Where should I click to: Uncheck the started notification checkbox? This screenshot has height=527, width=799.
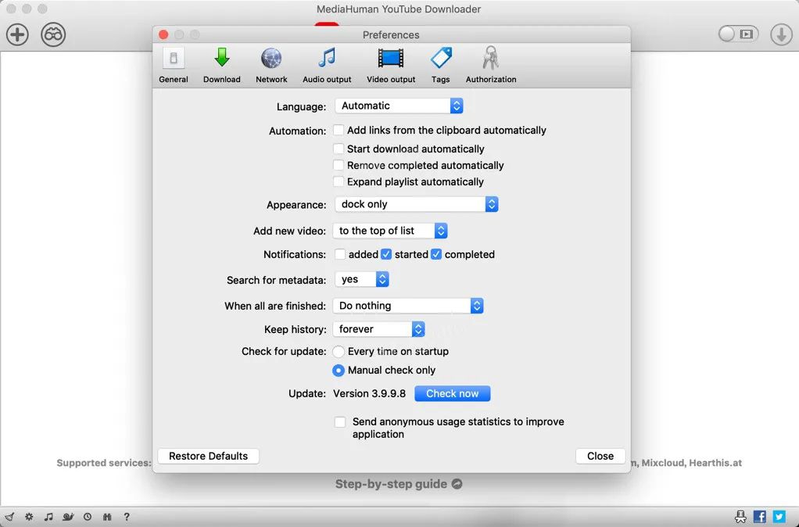pyautogui.click(x=386, y=254)
